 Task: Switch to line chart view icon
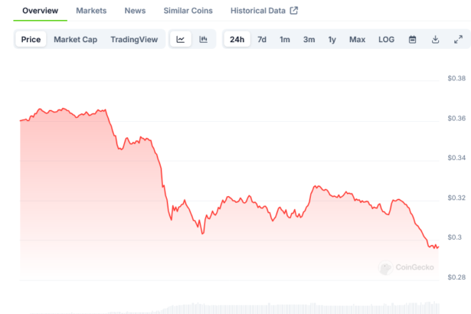click(x=180, y=40)
